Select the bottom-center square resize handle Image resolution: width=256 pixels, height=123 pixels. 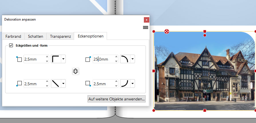(205, 111)
